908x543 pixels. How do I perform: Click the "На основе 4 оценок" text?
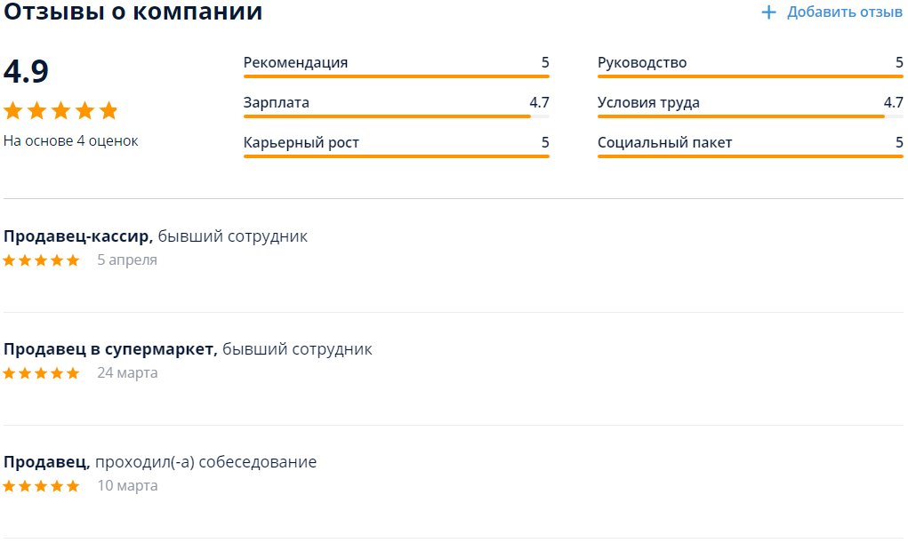point(71,141)
